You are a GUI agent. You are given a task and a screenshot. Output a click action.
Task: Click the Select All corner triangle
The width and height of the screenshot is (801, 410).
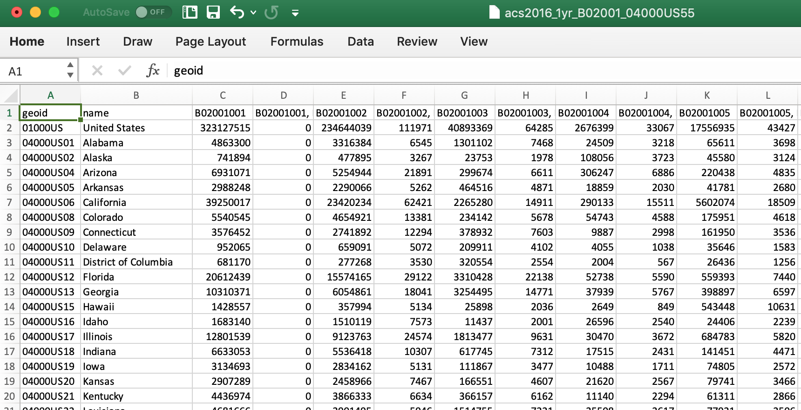pos(11,96)
